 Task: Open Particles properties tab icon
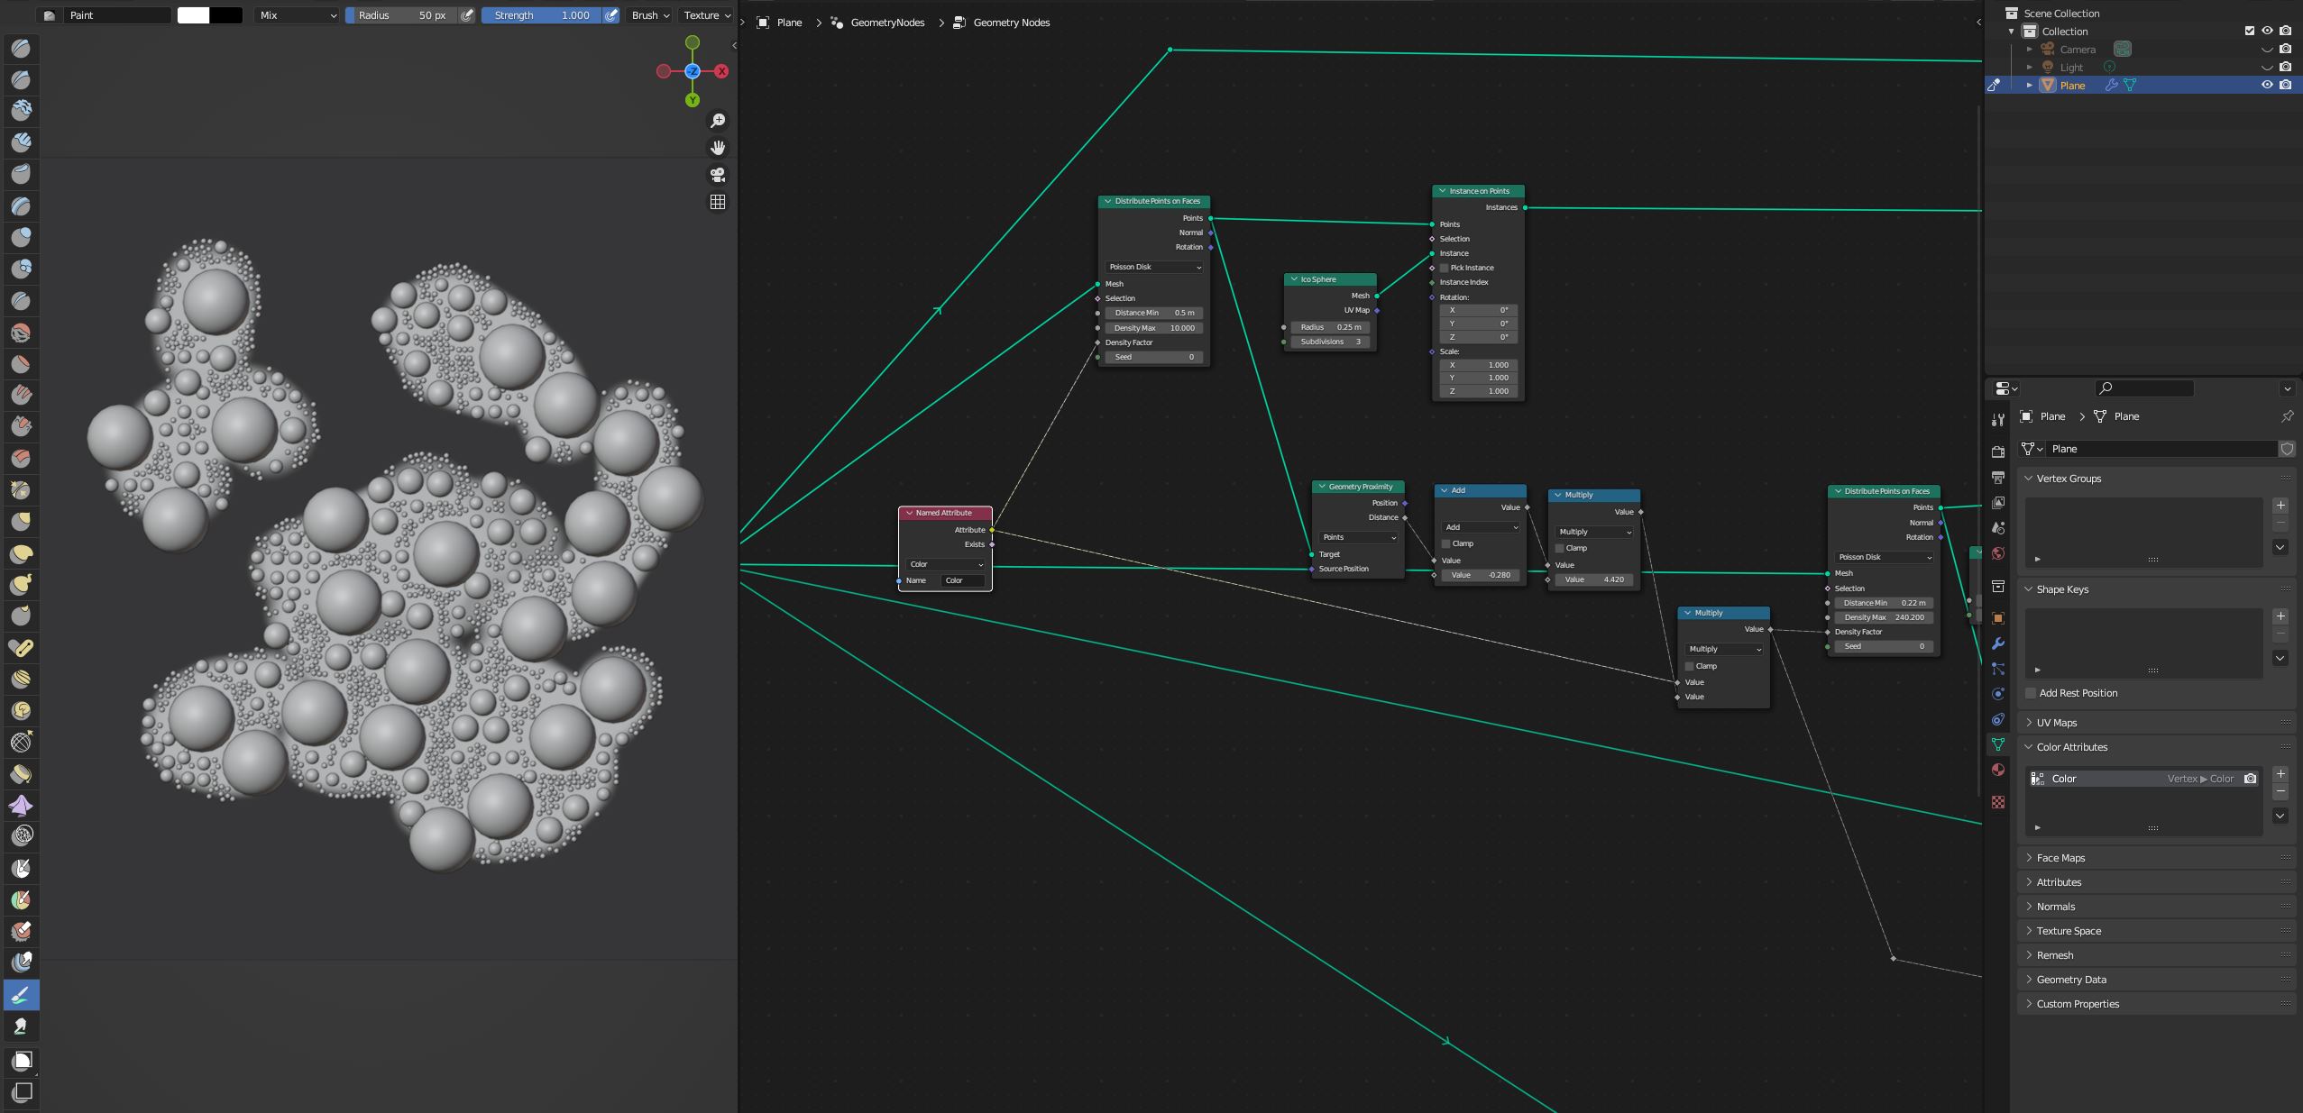pos(1998,669)
